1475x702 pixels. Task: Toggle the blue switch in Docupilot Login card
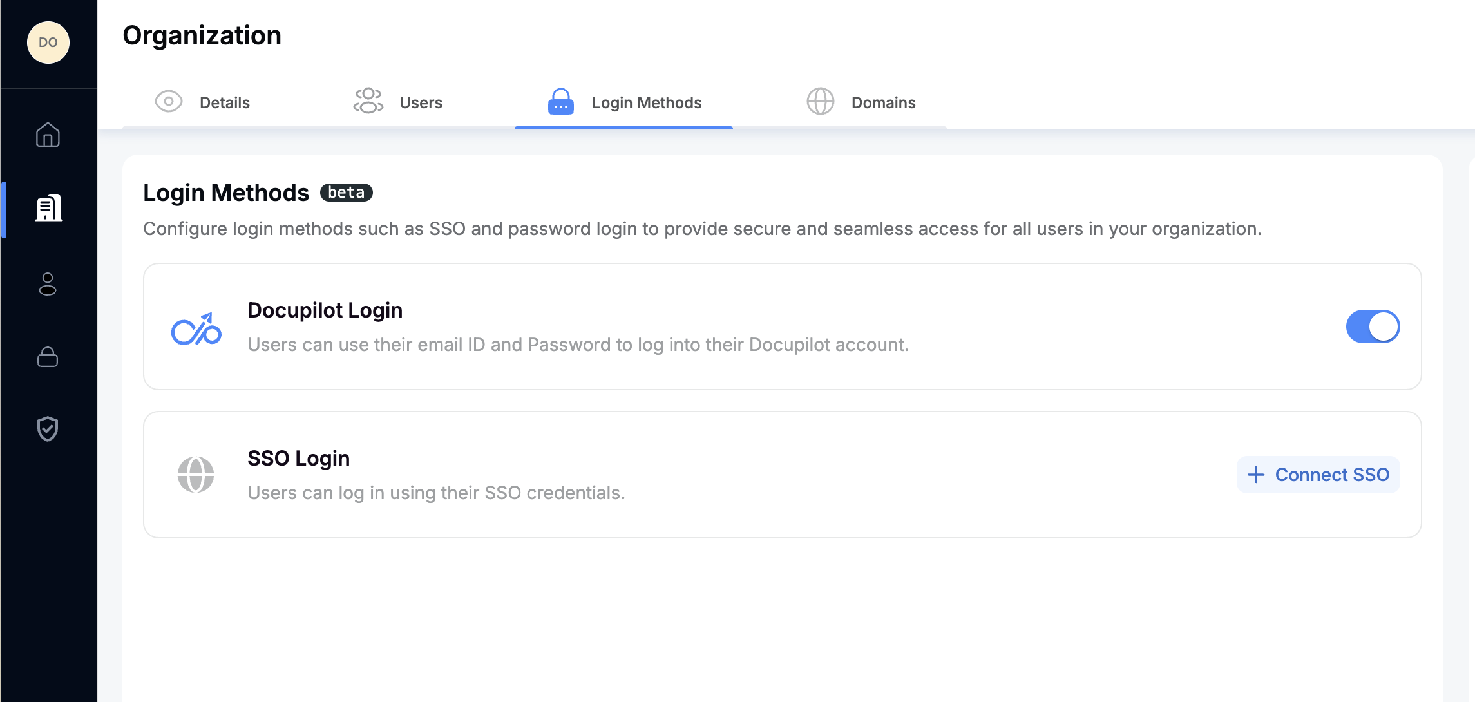coord(1373,327)
